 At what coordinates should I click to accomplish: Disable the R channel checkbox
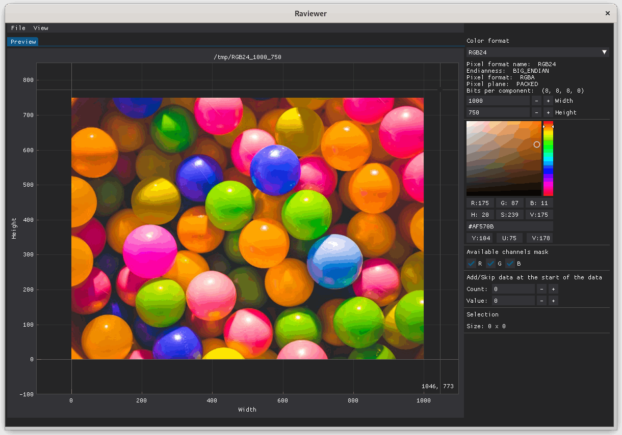click(x=471, y=264)
